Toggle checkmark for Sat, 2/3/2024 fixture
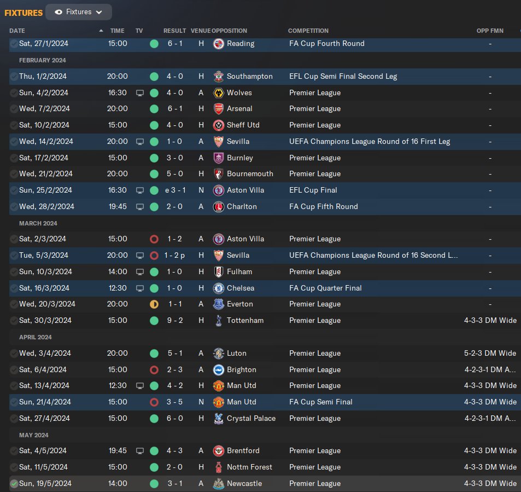Viewport: 521px width, 492px height. (14, 239)
